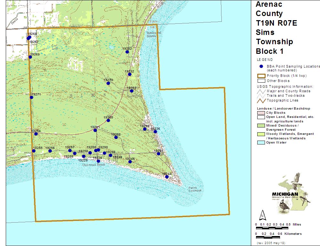The width and height of the screenshot is (320, 246).
Task: Select the Mixed/Deciduous/Evergreen Forest swatch
Action: 261,126
